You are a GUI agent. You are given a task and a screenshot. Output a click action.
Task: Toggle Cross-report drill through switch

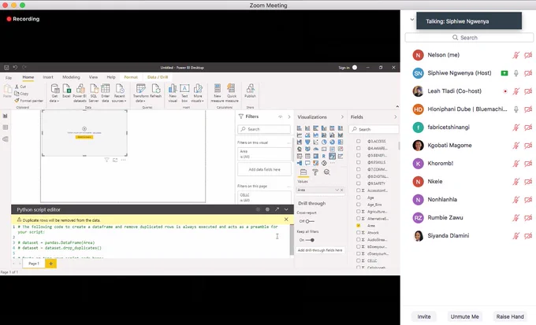click(310, 221)
